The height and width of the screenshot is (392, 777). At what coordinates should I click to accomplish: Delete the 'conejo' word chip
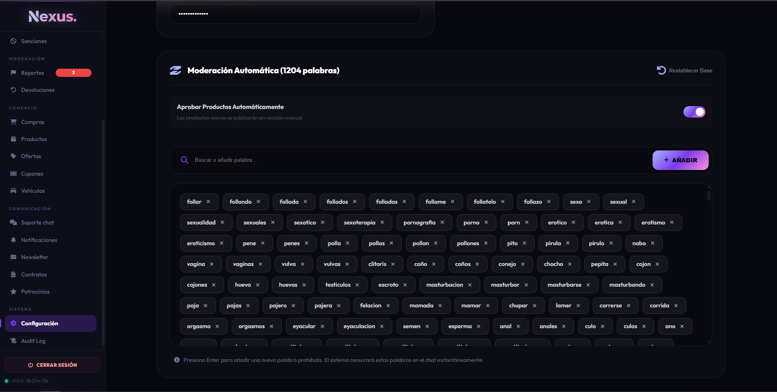point(523,264)
